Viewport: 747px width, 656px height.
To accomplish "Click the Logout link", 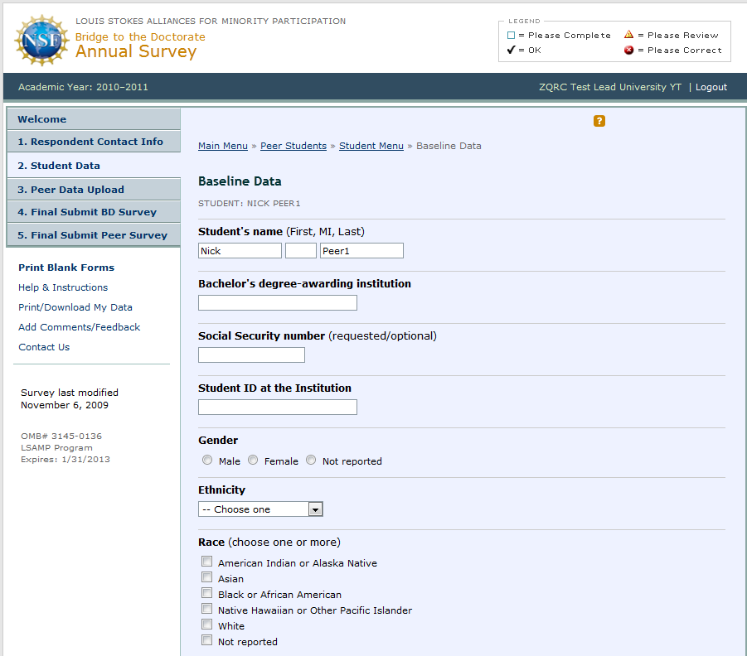I will 711,87.
